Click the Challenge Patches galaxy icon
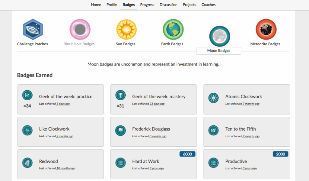 pyautogui.click(x=33, y=29)
